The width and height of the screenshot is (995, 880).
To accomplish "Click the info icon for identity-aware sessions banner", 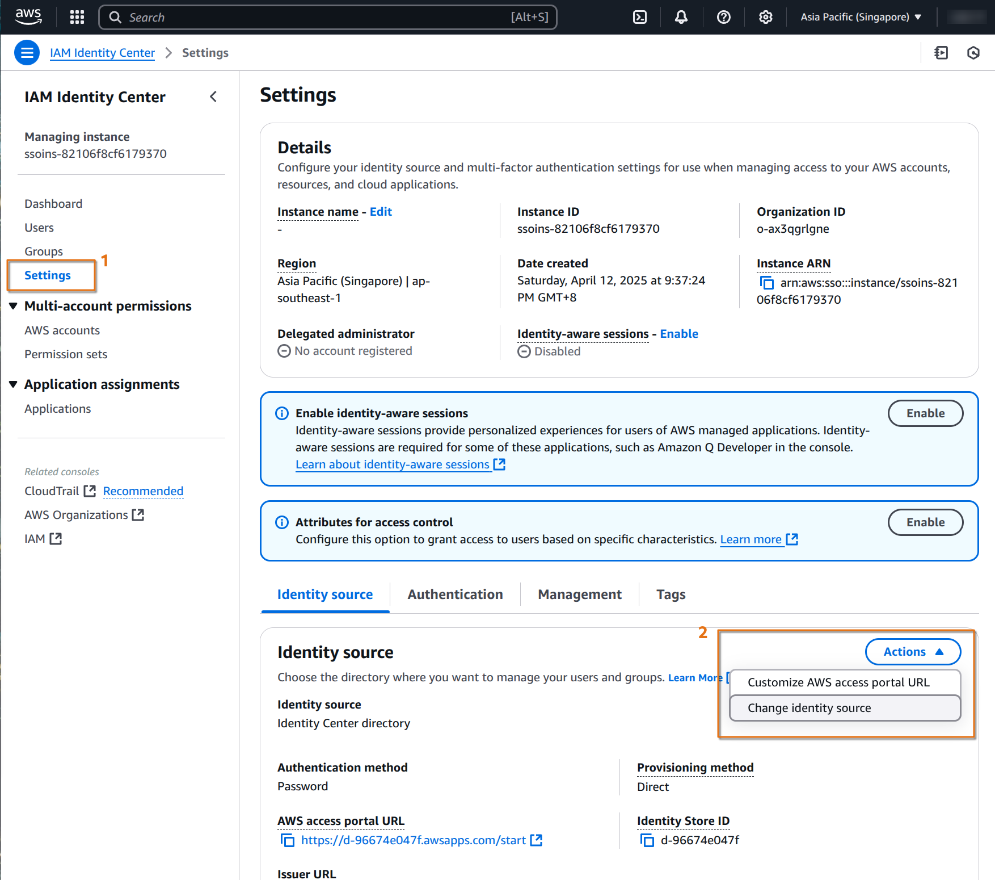I will [x=282, y=413].
